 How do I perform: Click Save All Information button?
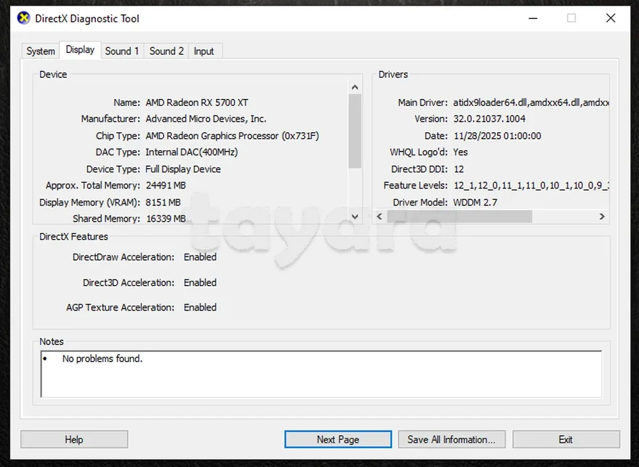pyautogui.click(x=451, y=440)
